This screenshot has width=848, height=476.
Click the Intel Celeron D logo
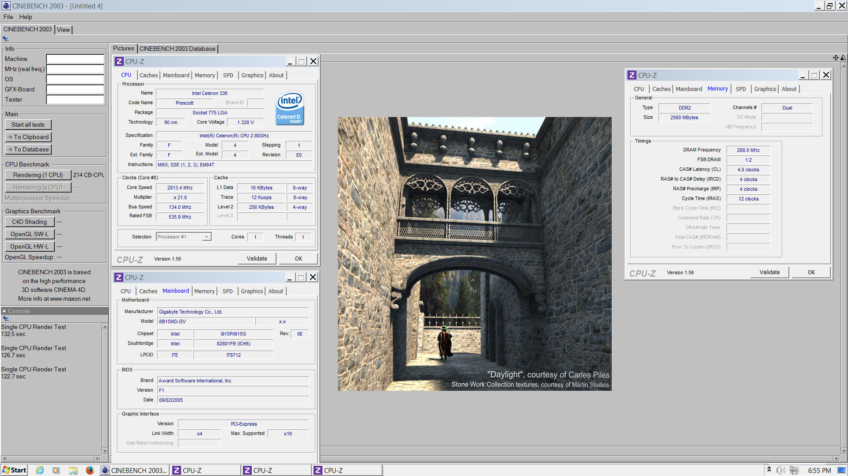[x=290, y=108]
